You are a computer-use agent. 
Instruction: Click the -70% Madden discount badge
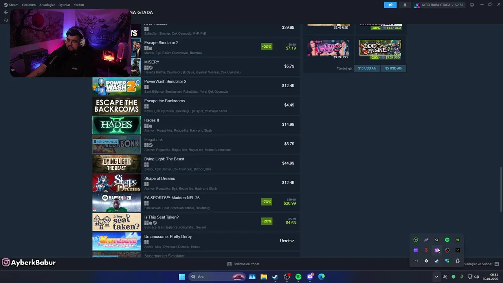(266, 202)
